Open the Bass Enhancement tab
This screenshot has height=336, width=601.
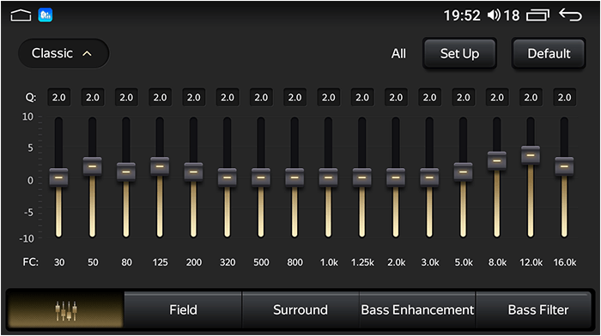[x=417, y=310]
